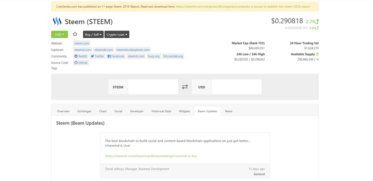Viewport: 373px width, 181px height.
Task: Expand the Crypto Loan dropdown
Action: (x=117, y=34)
